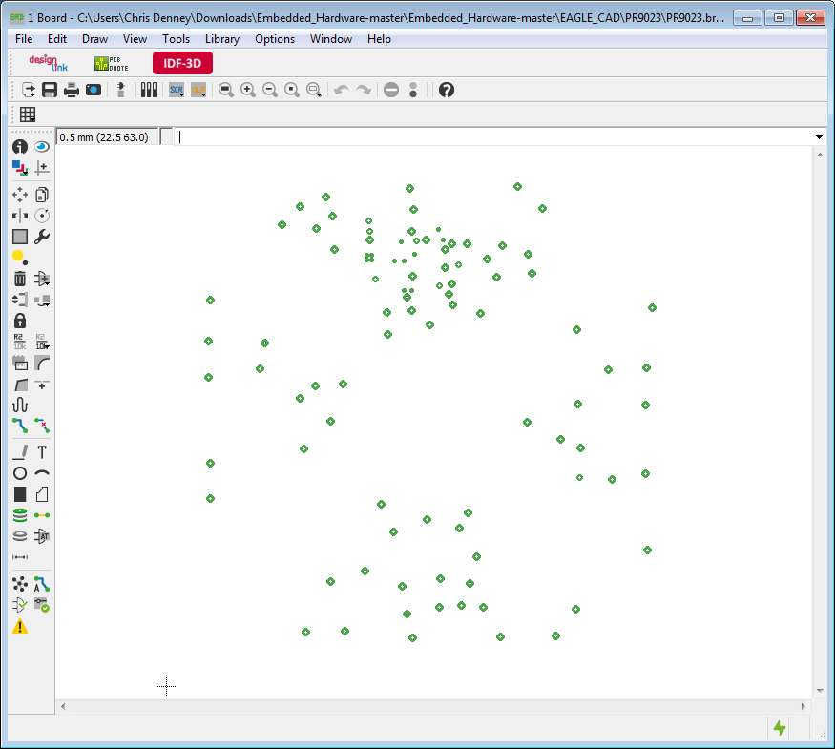Save the board with the floppy icon
The image size is (835, 749).
tap(50, 90)
